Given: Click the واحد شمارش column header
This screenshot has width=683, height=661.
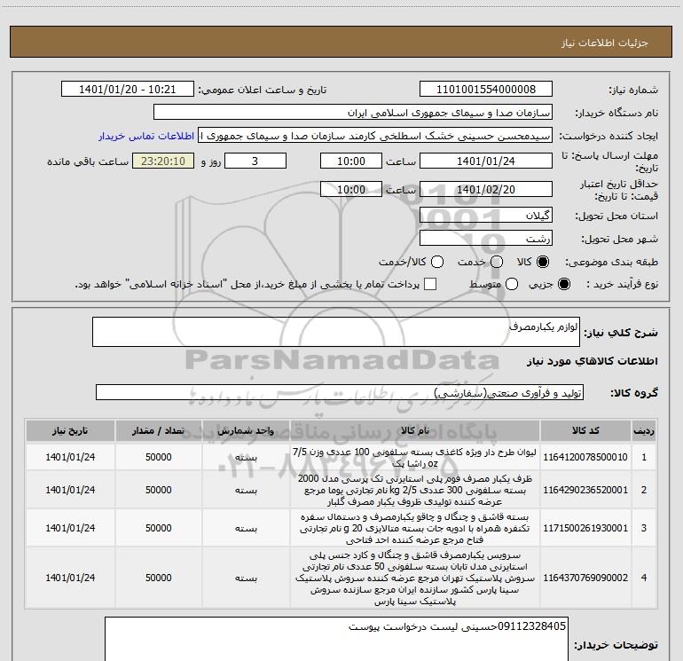Looking at the screenshot, I should click(x=246, y=430).
